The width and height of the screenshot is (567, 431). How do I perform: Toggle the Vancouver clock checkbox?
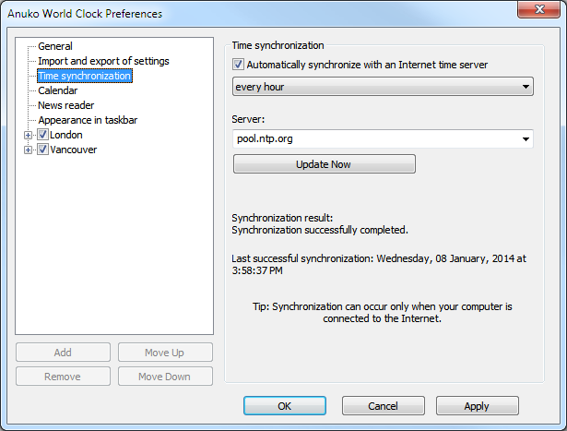42,150
